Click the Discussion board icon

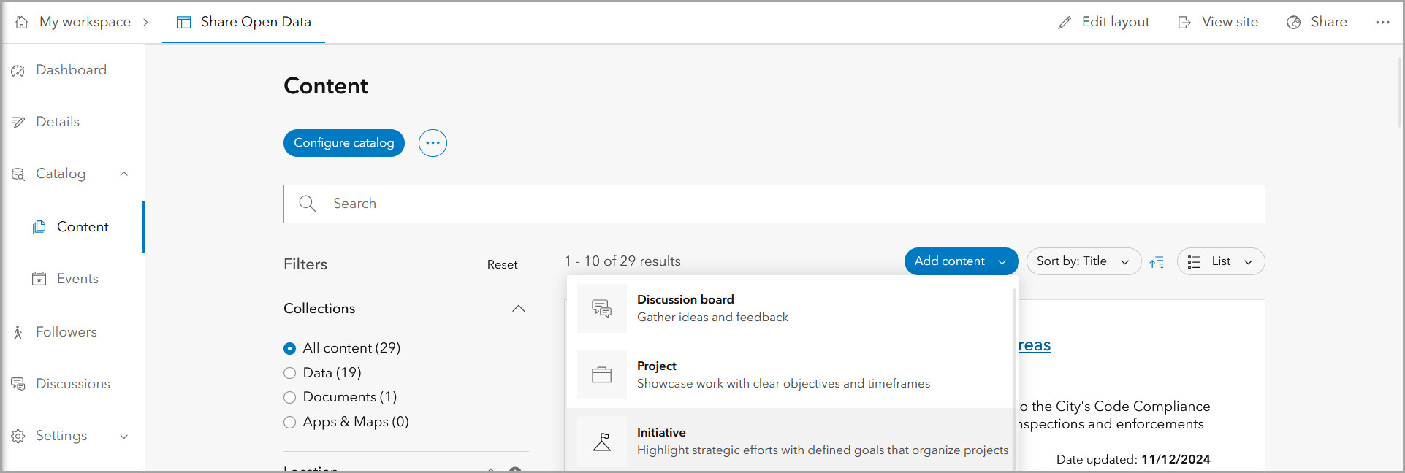[x=601, y=309]
